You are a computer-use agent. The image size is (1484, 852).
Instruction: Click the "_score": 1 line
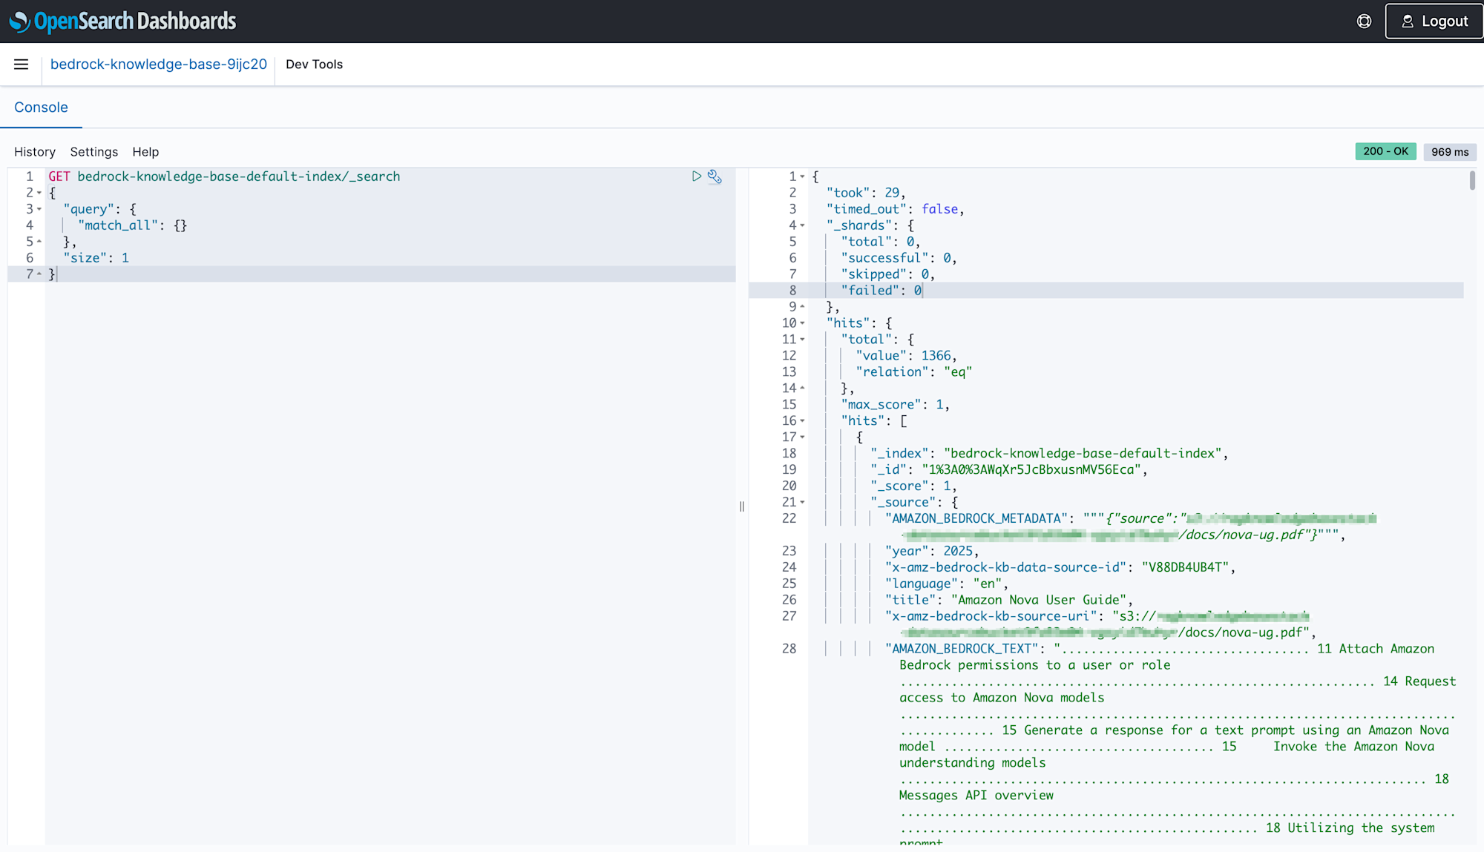click(x=913, y=486)
